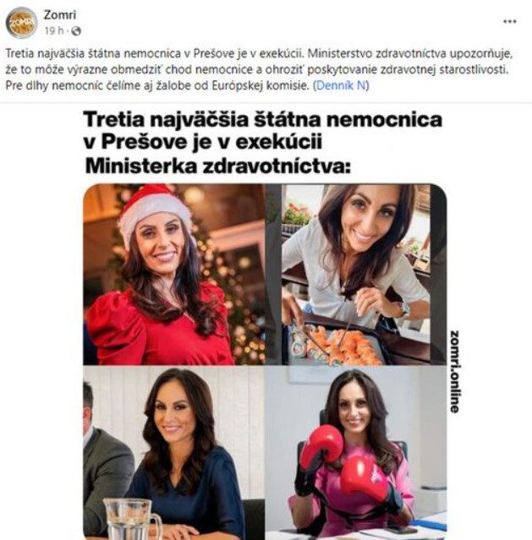
Task: Click the Zomri page name
Action: tap(60, 15)
